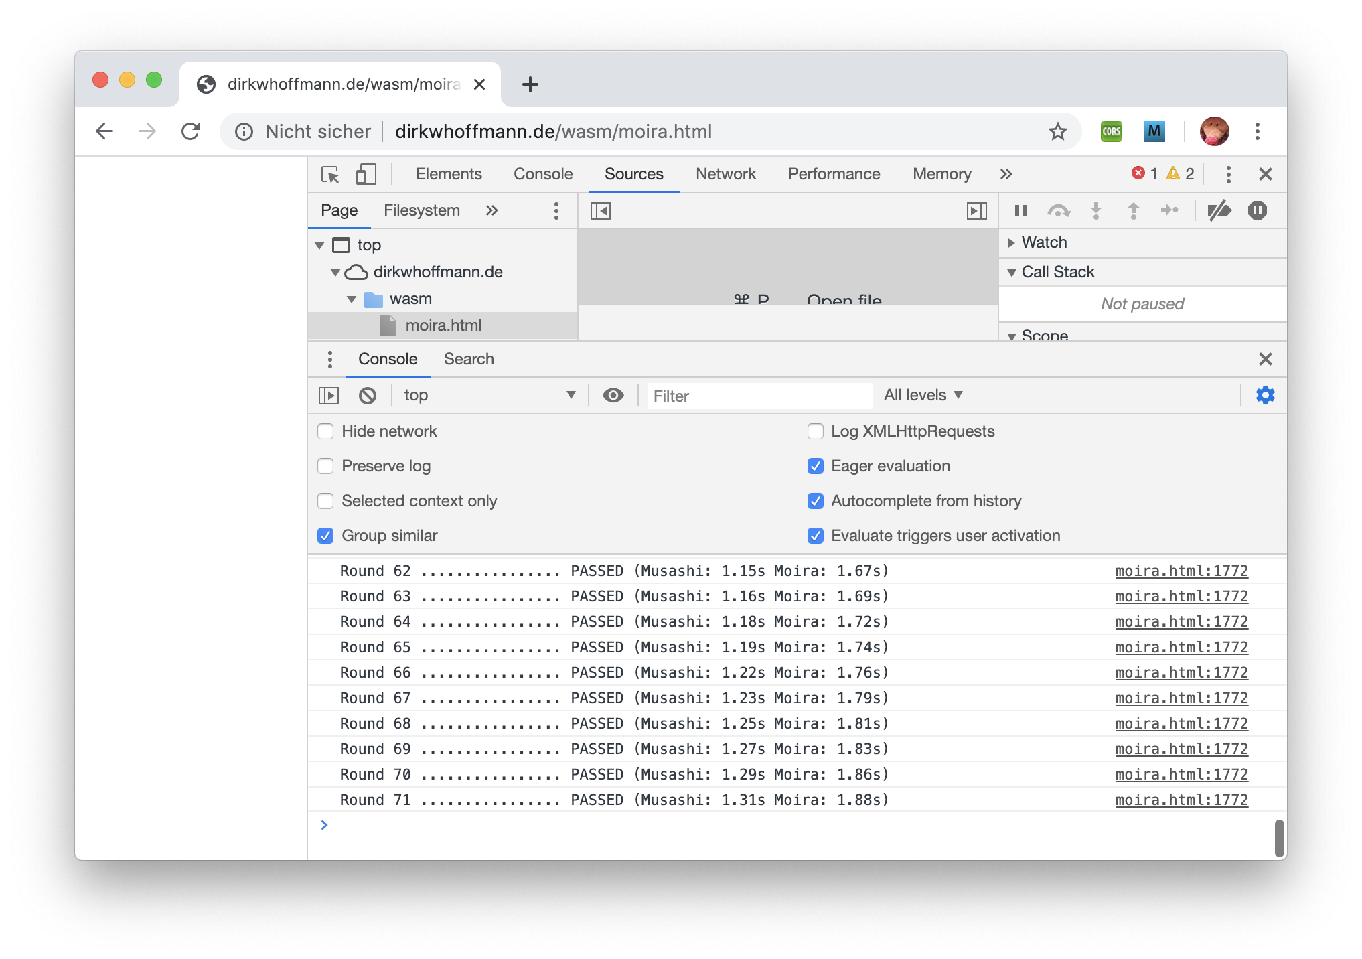
Task: Hide the debugger sidebar in Sources
Action: pyautogui.click(x=977, y=211)
